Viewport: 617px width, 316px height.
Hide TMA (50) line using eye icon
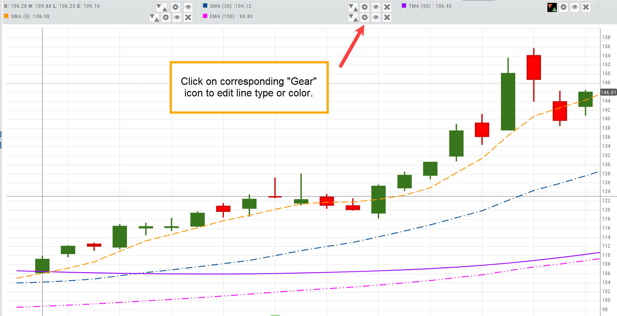pos(574,7)
